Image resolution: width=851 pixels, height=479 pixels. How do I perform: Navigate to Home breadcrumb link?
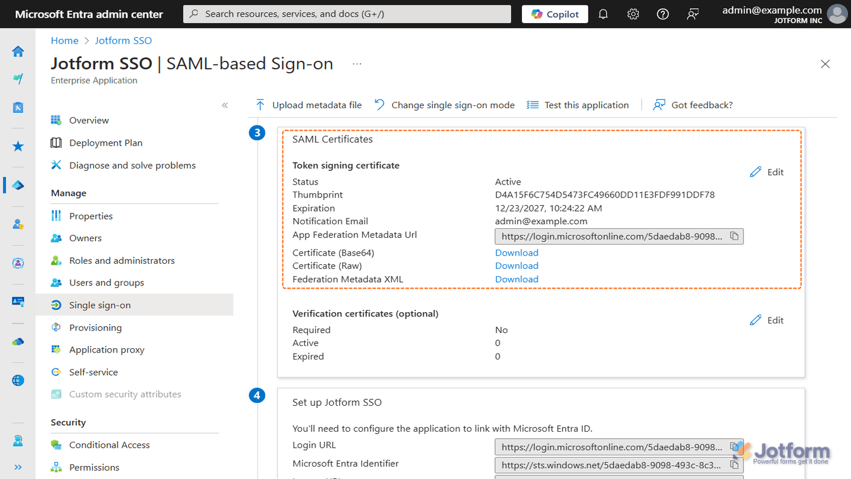point(64,41)
